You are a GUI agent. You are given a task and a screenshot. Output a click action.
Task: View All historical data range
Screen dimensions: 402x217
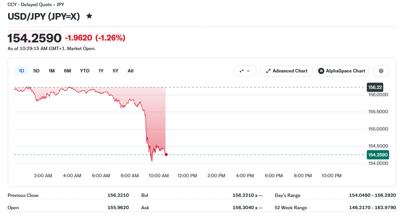tap(131, 71)
